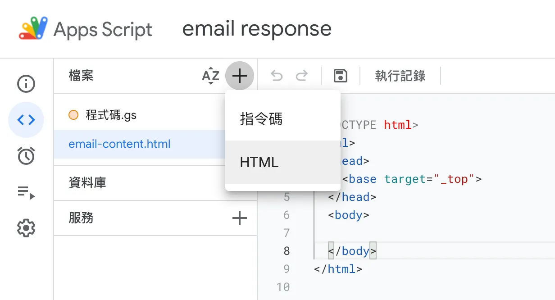
Task: Open the 執行記錄 execution log
Action: [400, 76]
